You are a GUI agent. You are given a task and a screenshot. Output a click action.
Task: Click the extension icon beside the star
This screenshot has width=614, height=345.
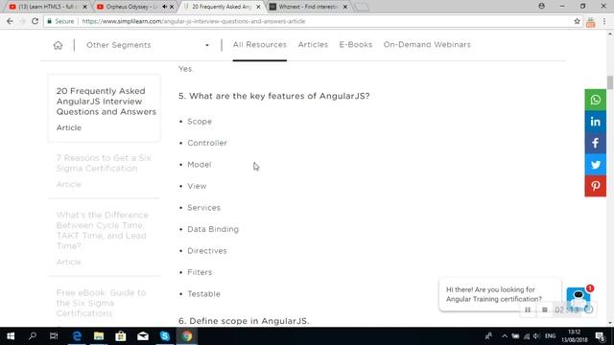coord(591,22)
